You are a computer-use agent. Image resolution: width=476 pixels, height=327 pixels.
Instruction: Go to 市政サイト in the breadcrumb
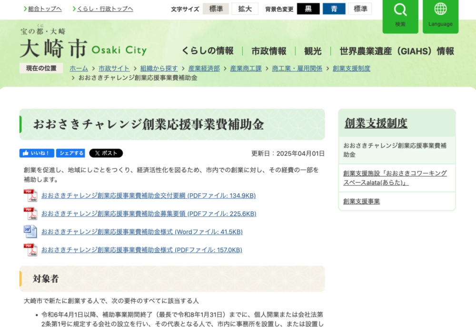114,69
